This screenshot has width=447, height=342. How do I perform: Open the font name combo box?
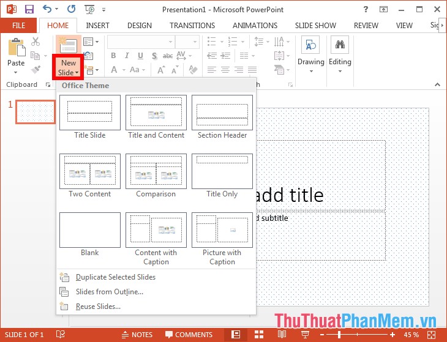(141, 42)
